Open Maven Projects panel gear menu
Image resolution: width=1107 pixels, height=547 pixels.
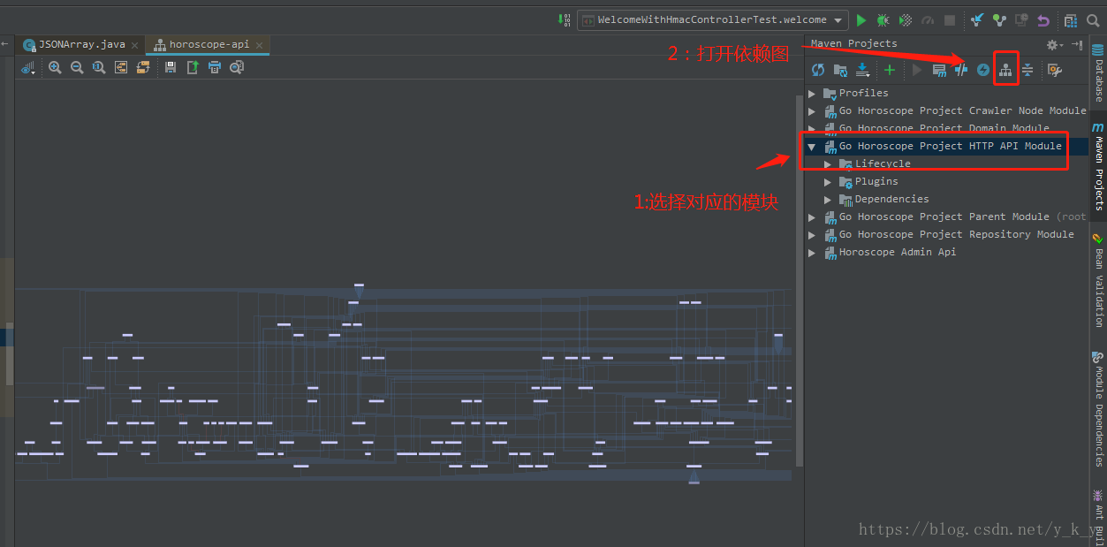tap(1053, 44)
